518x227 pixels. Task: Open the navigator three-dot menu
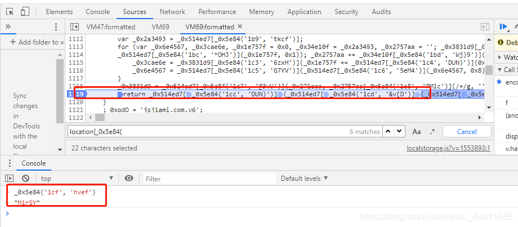coord(56,27)
